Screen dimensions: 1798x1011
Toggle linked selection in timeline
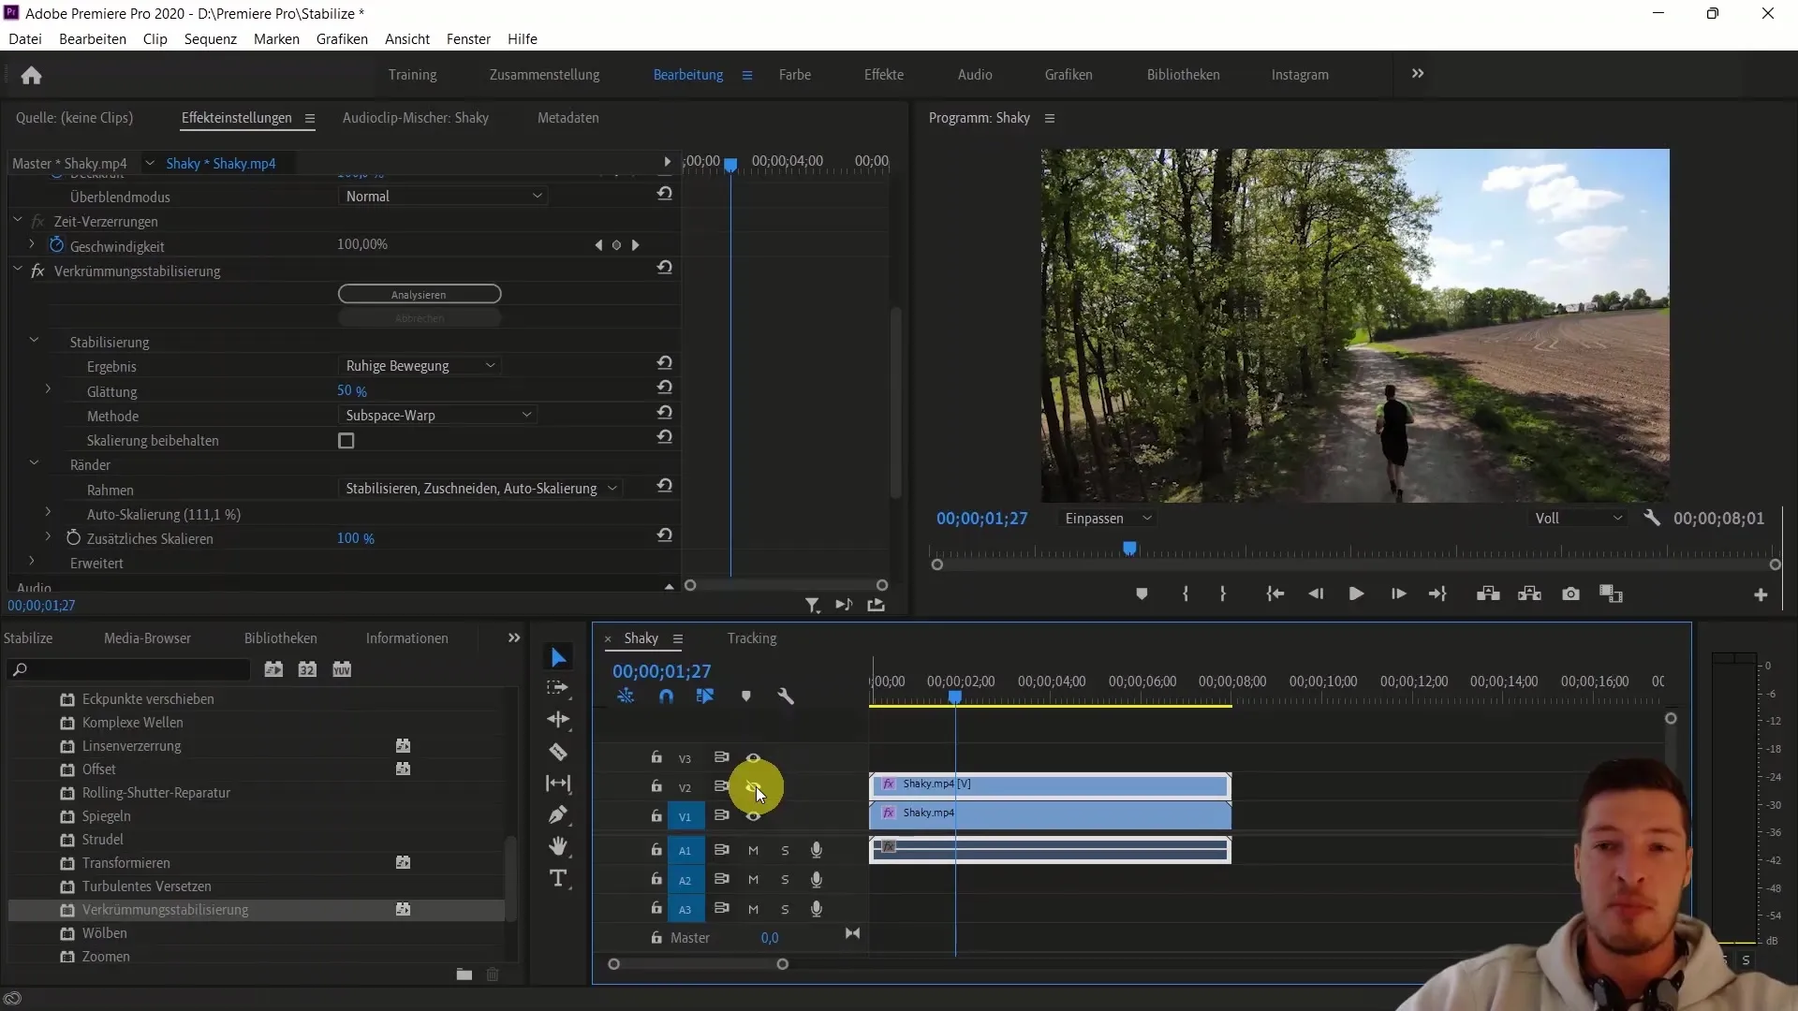(705, 696)
